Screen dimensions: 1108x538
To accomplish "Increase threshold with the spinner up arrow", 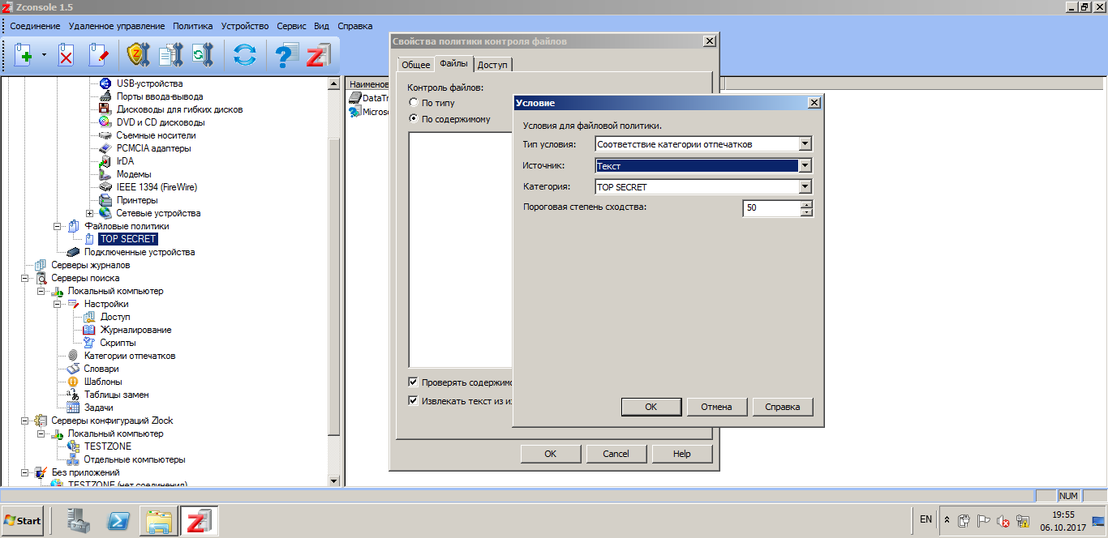I will (x=806, y=204).
